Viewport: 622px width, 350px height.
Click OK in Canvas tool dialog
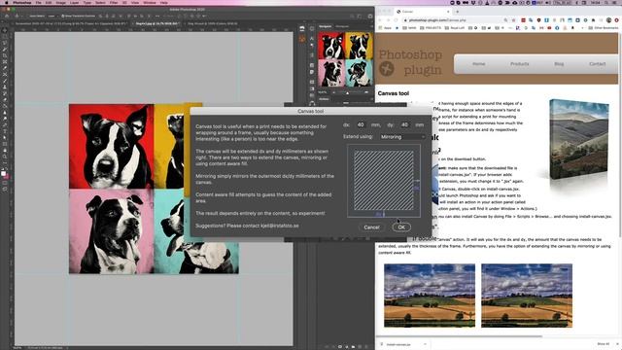[x=401, y=227]
